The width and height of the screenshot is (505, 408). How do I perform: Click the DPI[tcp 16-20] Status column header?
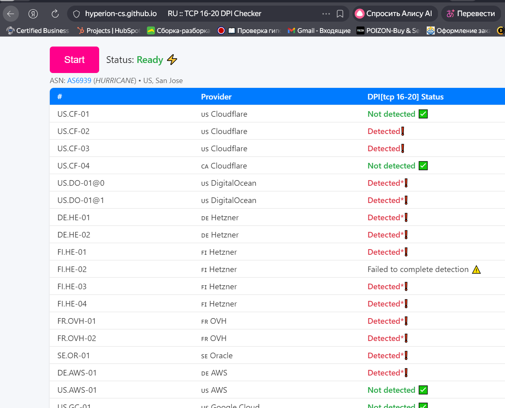(x=405, y=97)
